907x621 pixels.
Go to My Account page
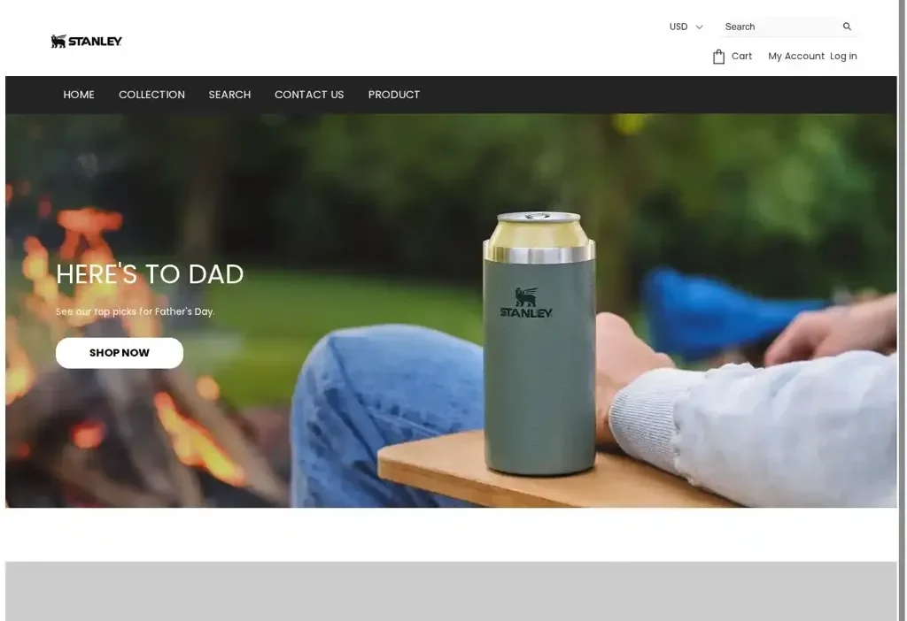pos(796,57)
